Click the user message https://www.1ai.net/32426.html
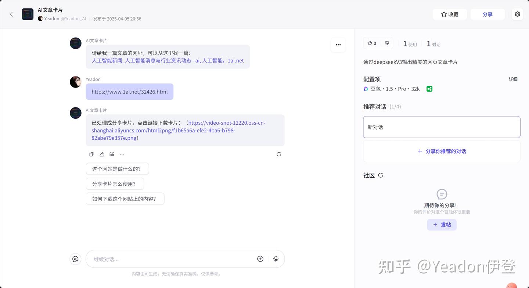The width and height of the screenshot is (529, 288). 130,92
